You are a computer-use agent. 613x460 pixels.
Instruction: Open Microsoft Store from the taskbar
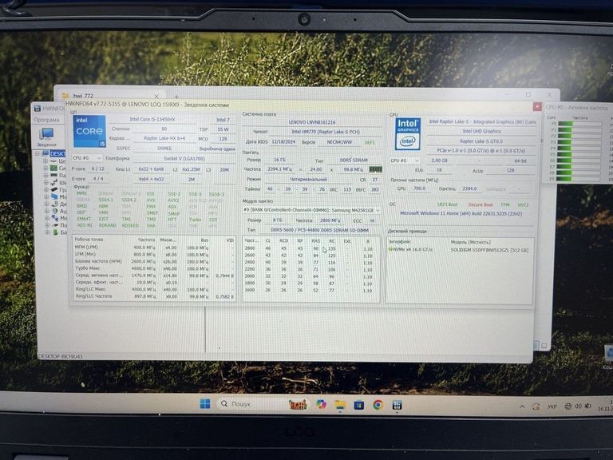click(360, 404)
